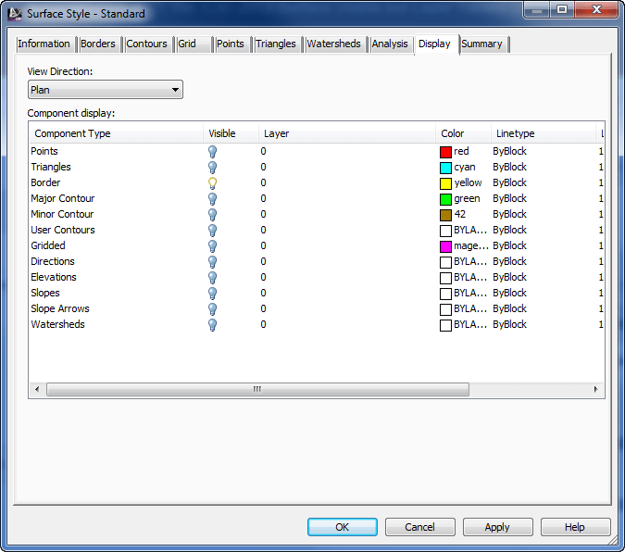The height and width of the screenshot is (552, 625).
Task: Click the Apply button
Action: [x=497, y=527]
